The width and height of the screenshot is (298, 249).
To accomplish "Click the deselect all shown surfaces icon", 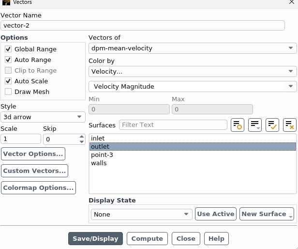I will coord(290,125).
